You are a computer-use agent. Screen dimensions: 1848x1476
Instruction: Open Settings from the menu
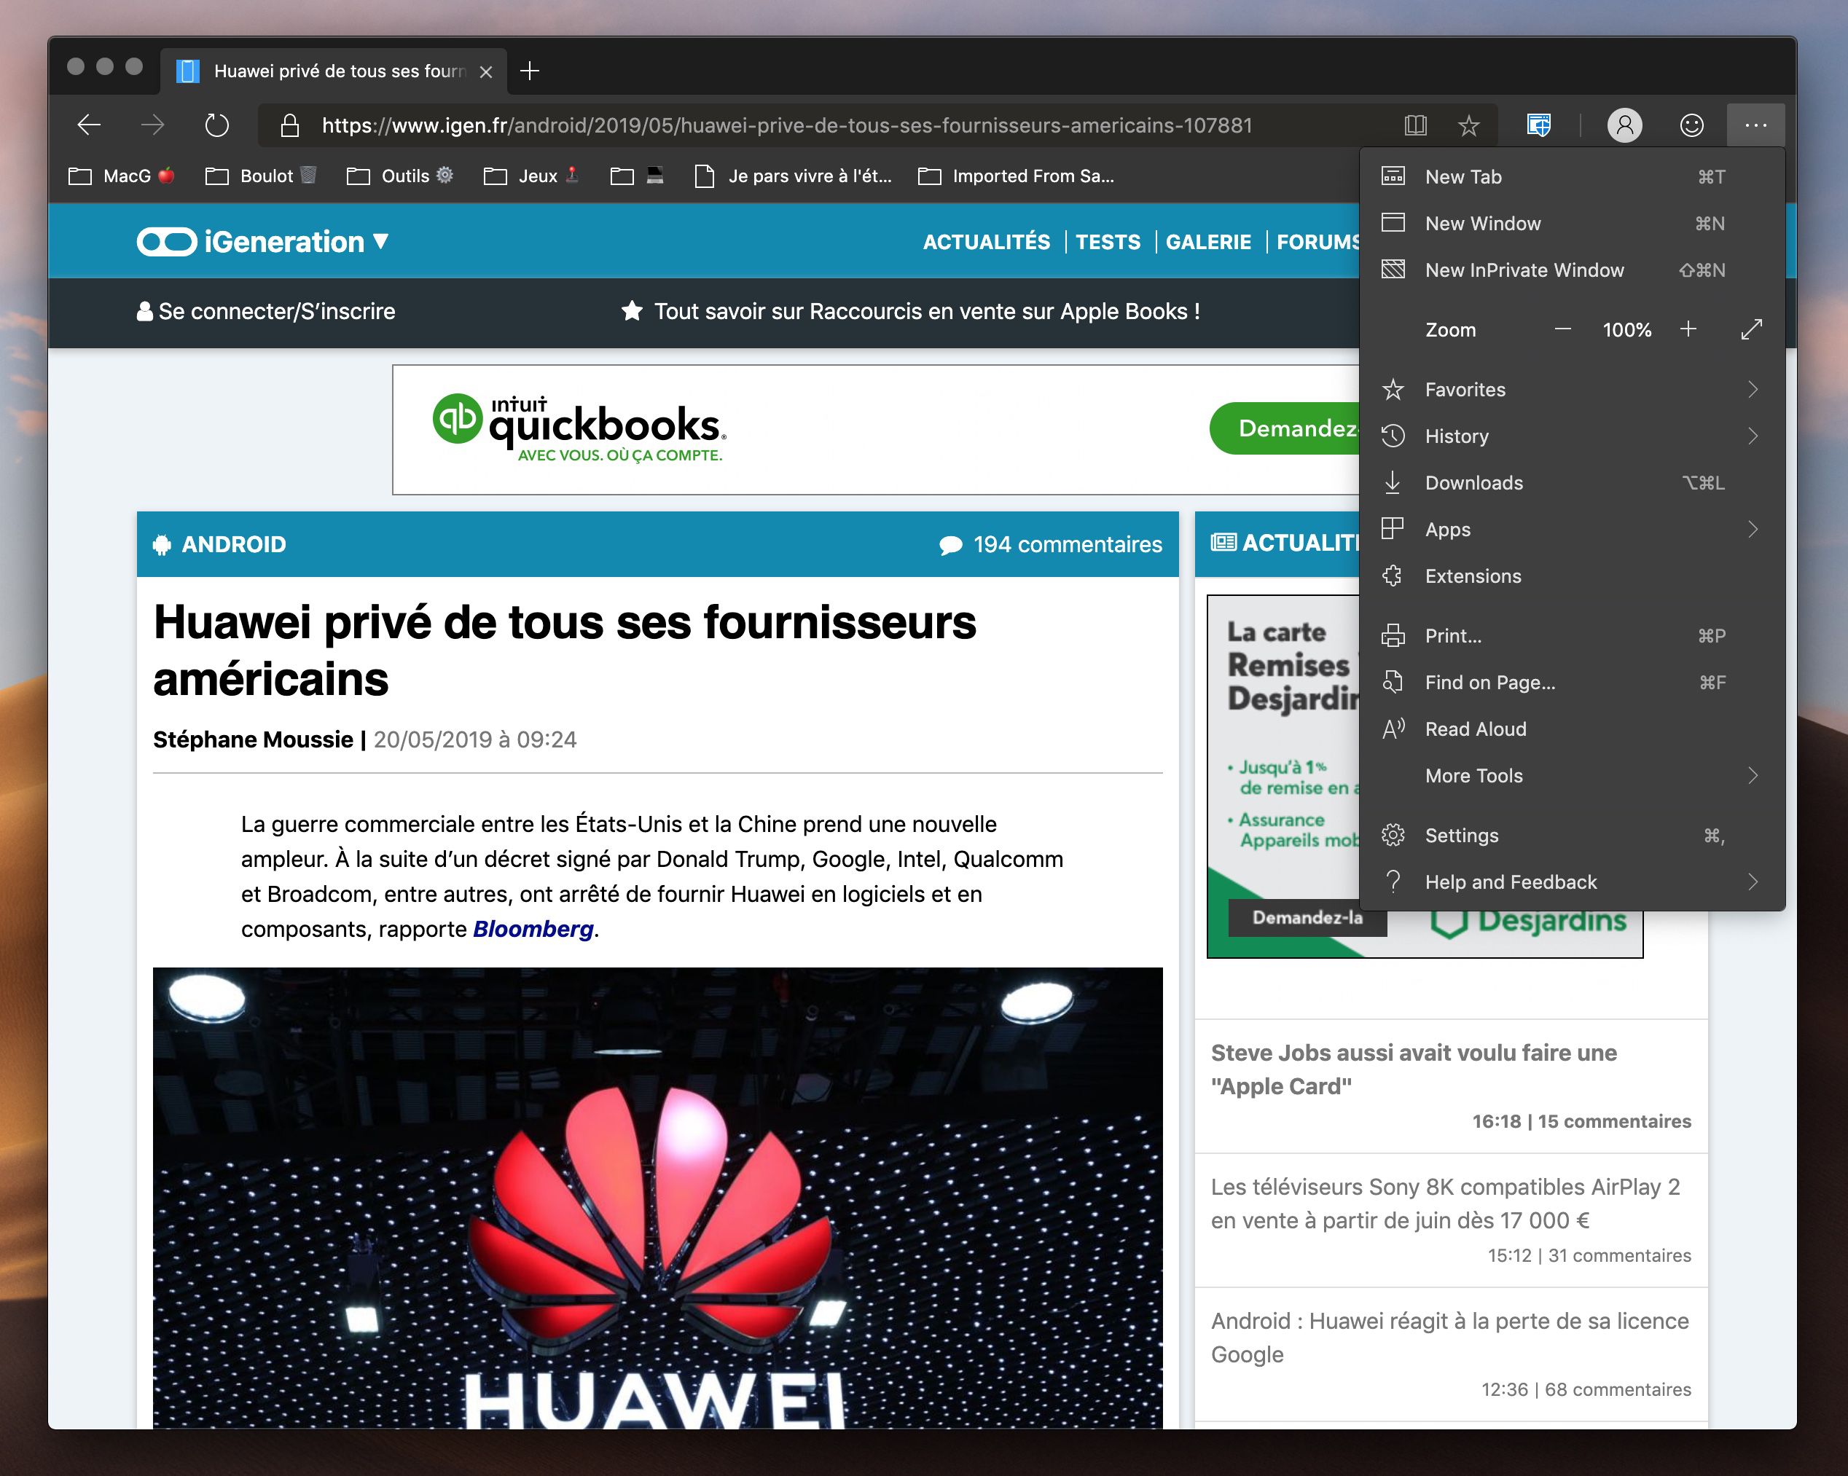(1572, 835)
